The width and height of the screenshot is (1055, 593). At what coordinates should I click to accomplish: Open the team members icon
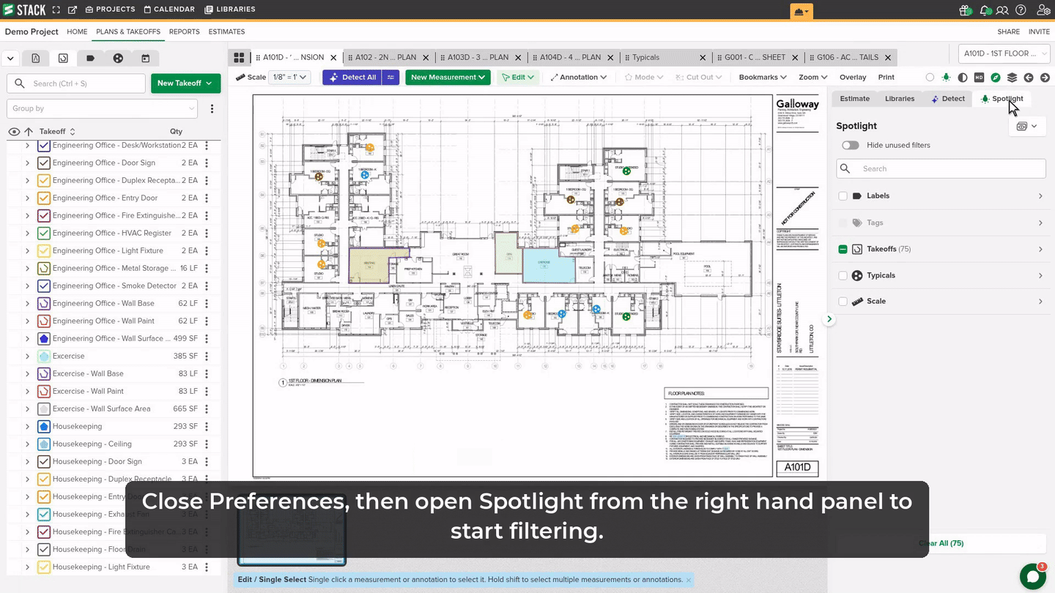[x=1002, y=10]
